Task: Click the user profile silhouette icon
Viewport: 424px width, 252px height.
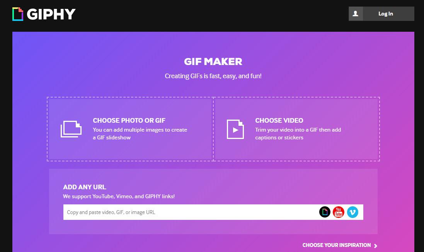Action: pos(356,14)
